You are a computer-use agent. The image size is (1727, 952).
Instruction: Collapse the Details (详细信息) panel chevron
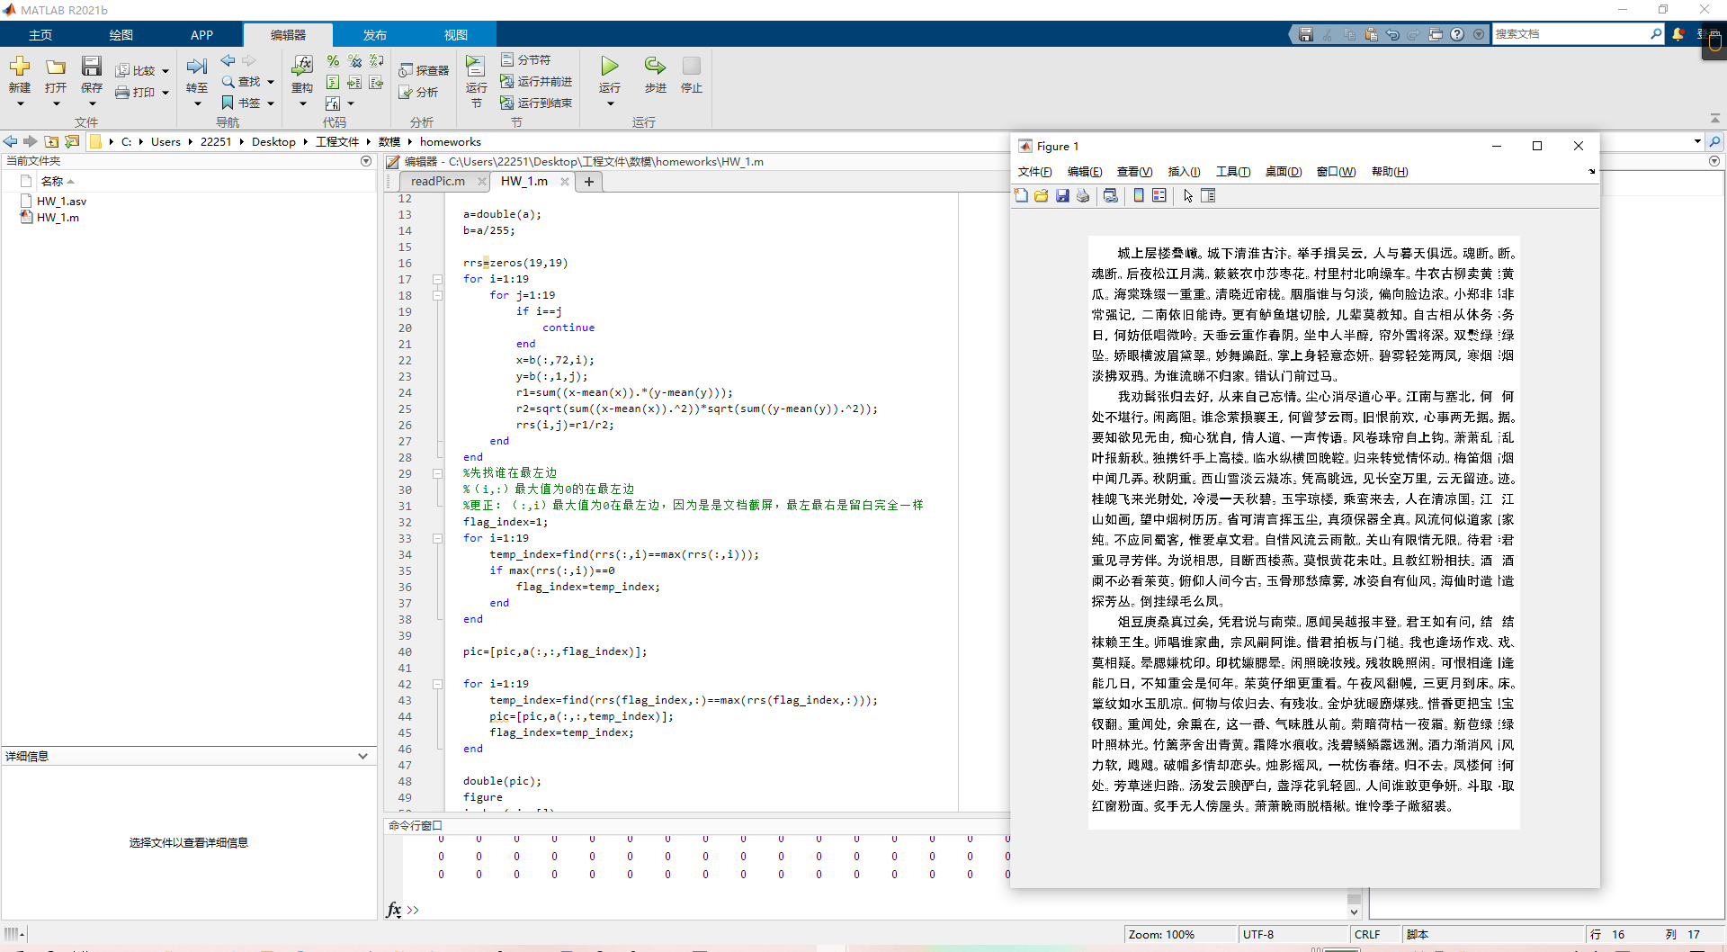coord(362,756)
